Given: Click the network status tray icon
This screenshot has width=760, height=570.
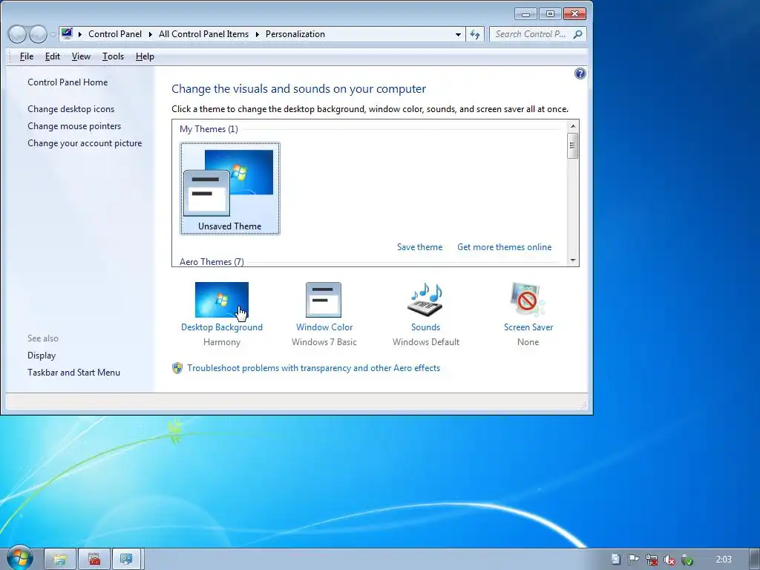Looking at the screenshot, I should 652,560.
